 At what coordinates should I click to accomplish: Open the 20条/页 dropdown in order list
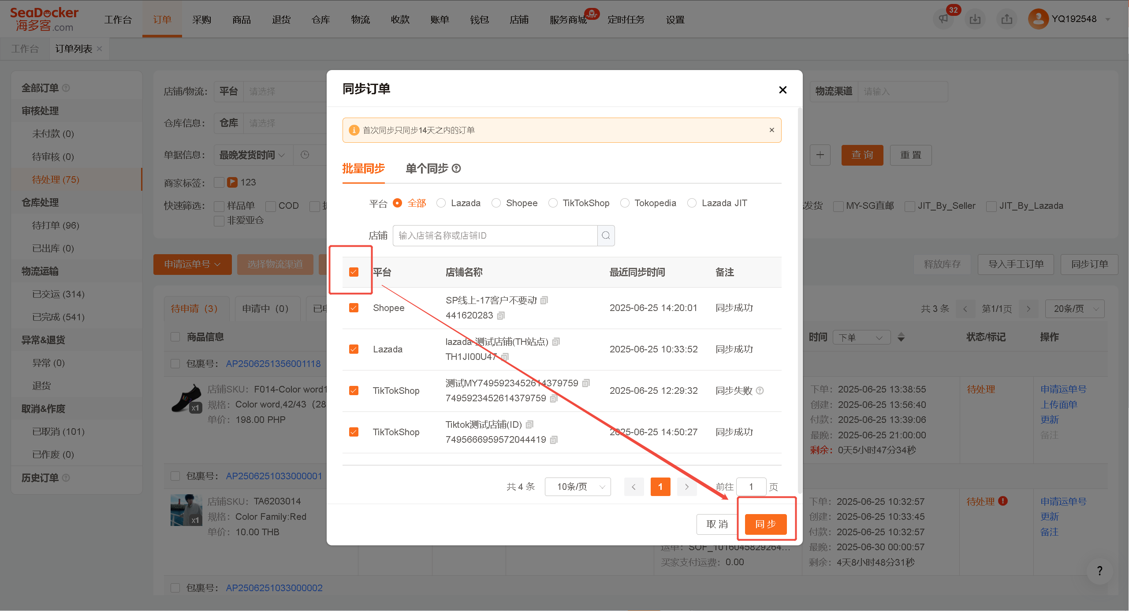1075,309
